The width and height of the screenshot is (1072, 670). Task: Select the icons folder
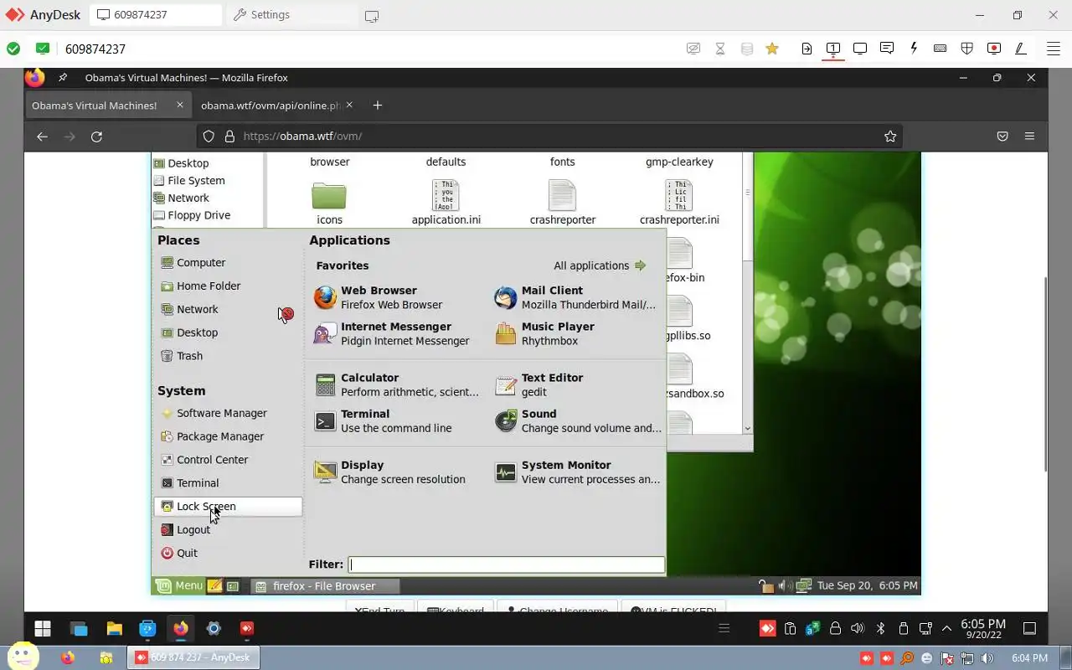tap(329, 204)
